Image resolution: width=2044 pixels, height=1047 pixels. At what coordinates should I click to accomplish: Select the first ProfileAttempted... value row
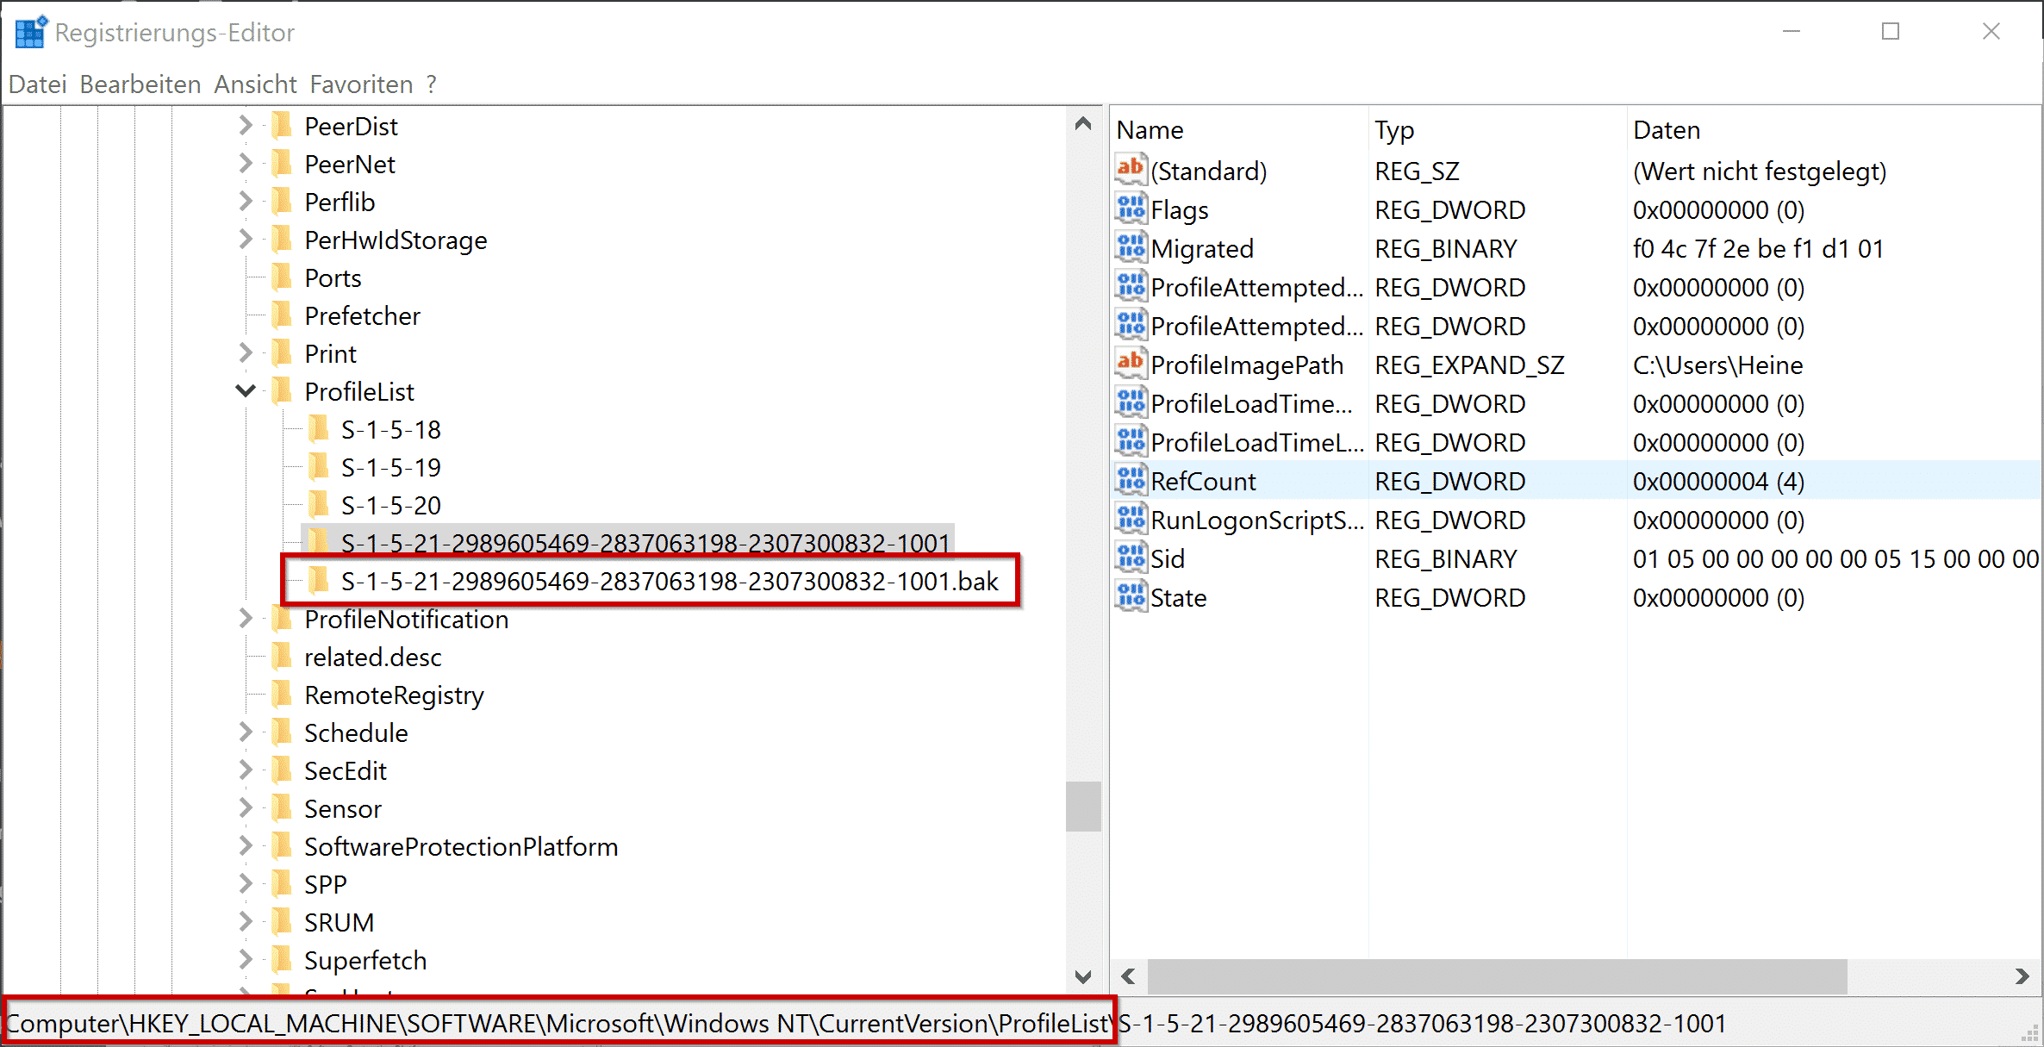pos(1575,287)
